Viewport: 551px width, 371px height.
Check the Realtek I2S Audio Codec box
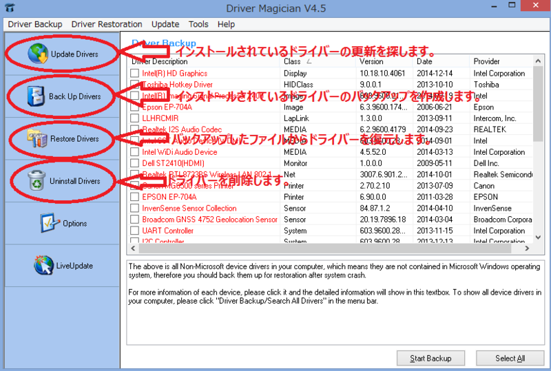[134, 129]
